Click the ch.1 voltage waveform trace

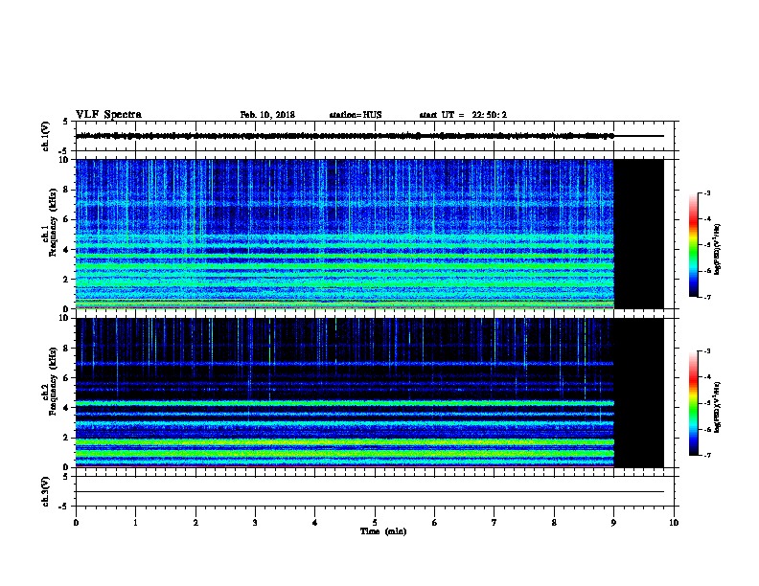tap(345, 136)
